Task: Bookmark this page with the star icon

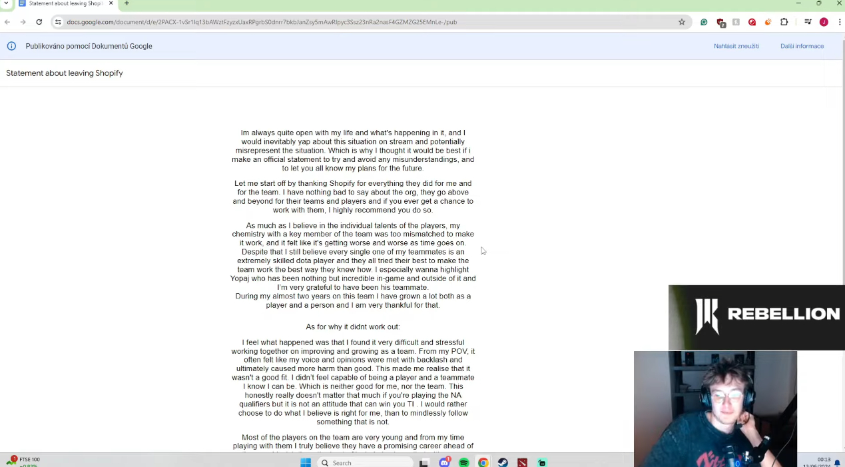Action: [x=682, y=22]
